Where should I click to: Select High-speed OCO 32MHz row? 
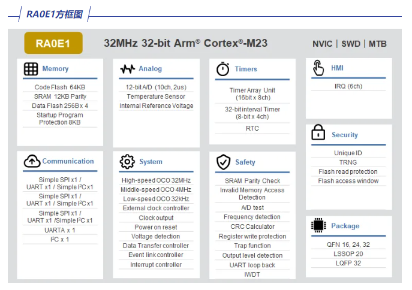pos(156,180)
